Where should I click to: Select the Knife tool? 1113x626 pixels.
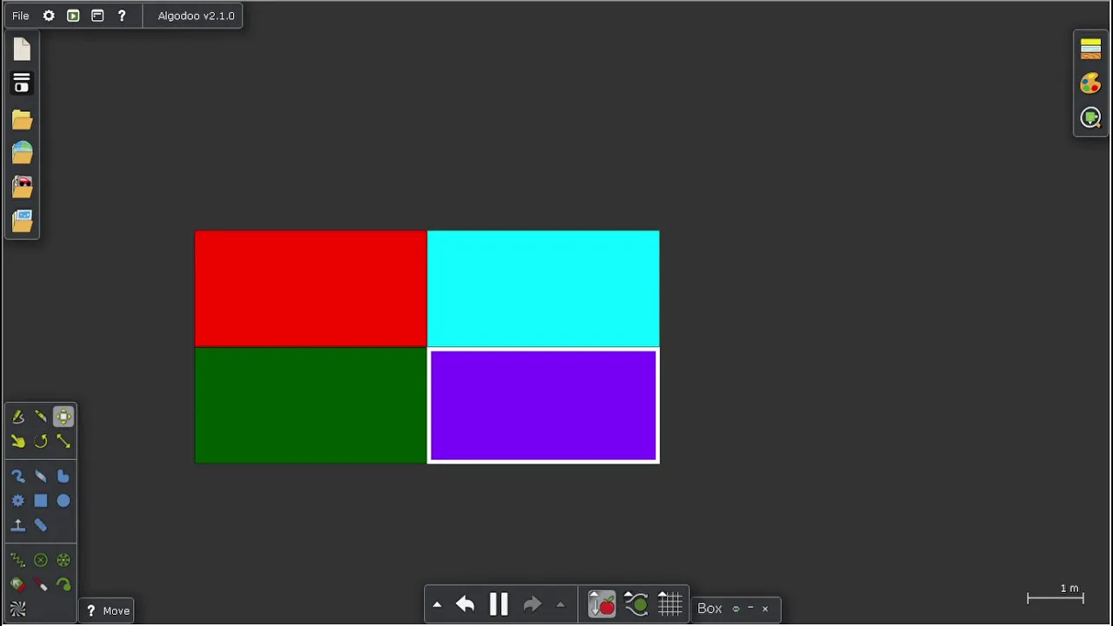click(41, 417)
